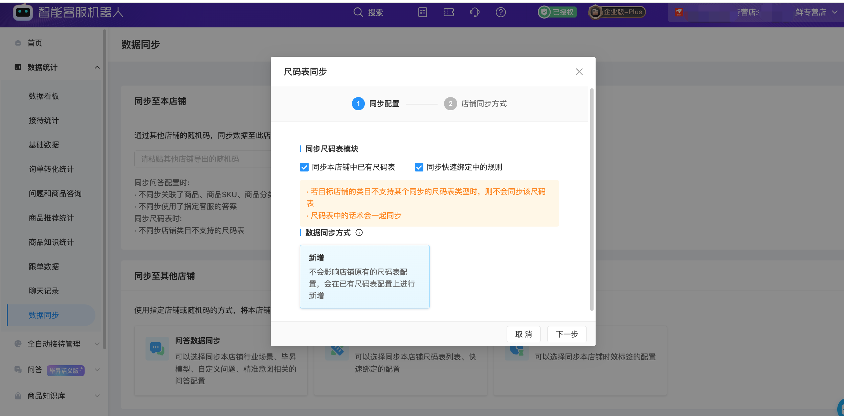Screen dimensions: 844x416
Task: Open the search magnifier icon
Action: (x=358, y=13)
